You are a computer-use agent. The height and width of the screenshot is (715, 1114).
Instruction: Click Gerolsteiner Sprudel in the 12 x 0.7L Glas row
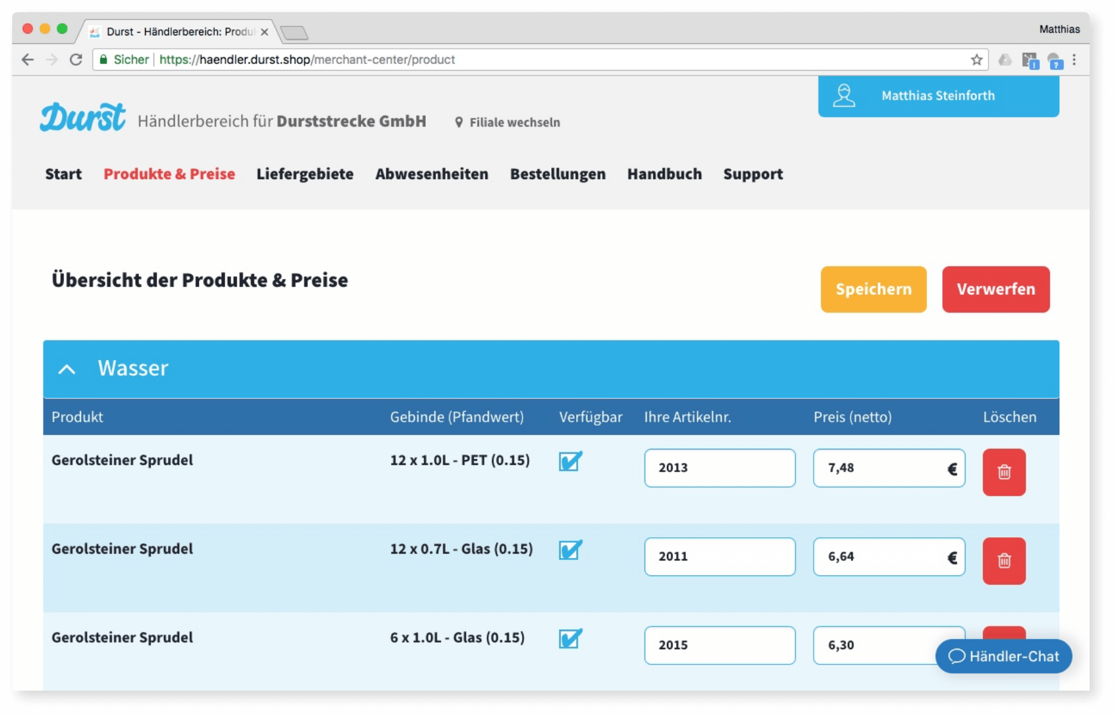[122, 549]
